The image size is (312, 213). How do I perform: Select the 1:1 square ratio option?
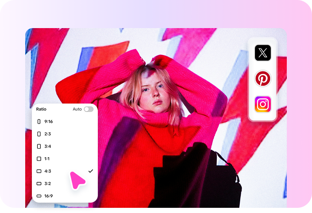[x=47, y=159]
